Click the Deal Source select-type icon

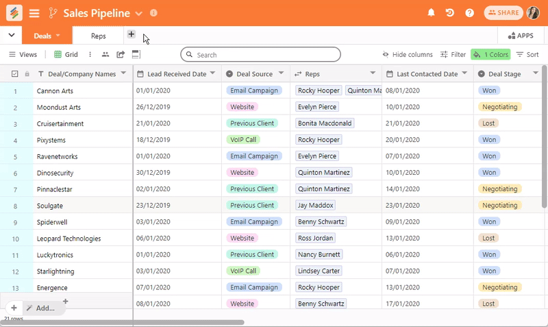pos(229,74)
